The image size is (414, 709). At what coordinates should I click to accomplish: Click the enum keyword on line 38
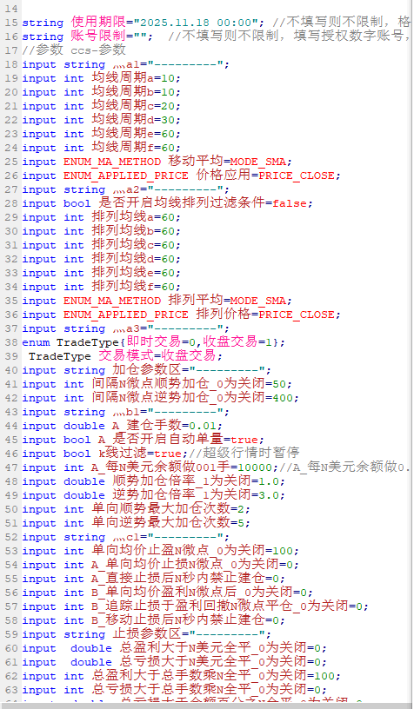36,342
